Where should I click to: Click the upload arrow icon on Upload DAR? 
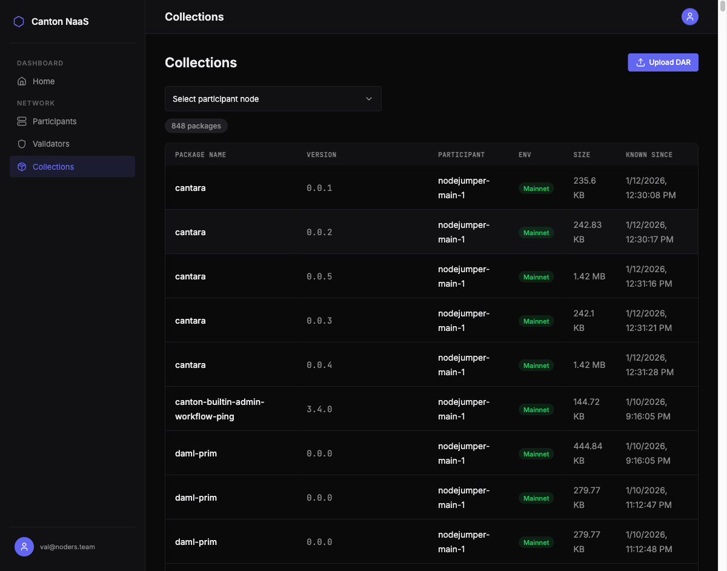(x=640, y=62)
